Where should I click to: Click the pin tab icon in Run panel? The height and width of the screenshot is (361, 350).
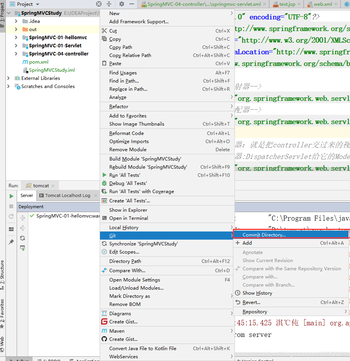click(x=11, y=242)
